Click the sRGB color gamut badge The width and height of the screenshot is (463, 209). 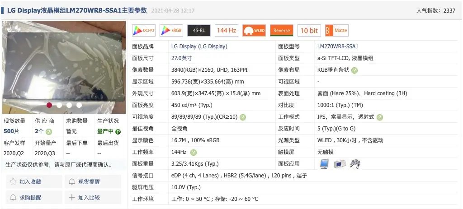point(171,30)
